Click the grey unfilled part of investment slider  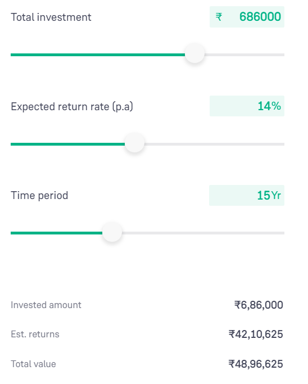[244, 55]
